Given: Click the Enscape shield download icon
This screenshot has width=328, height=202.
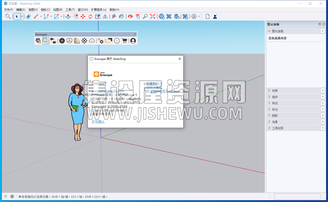Looking at the screenshot, I should pyautogui.click(x=69, y=40).
